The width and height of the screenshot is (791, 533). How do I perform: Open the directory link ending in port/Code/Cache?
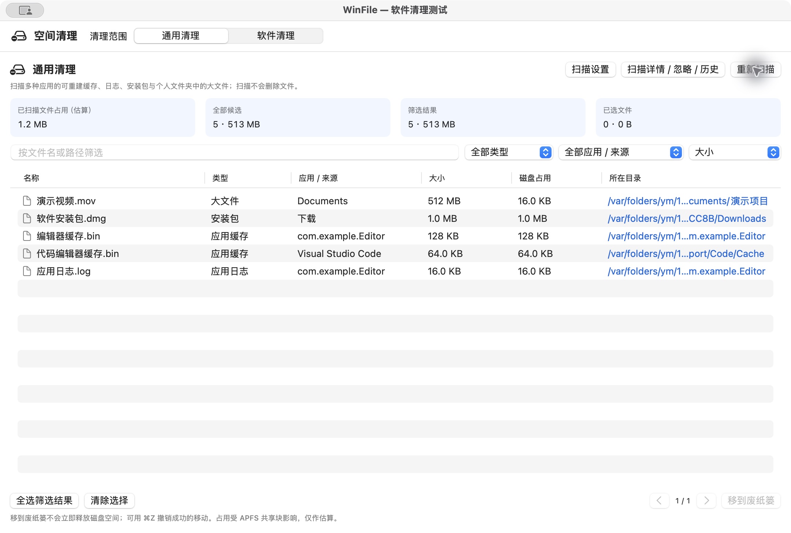click(686, 254)
